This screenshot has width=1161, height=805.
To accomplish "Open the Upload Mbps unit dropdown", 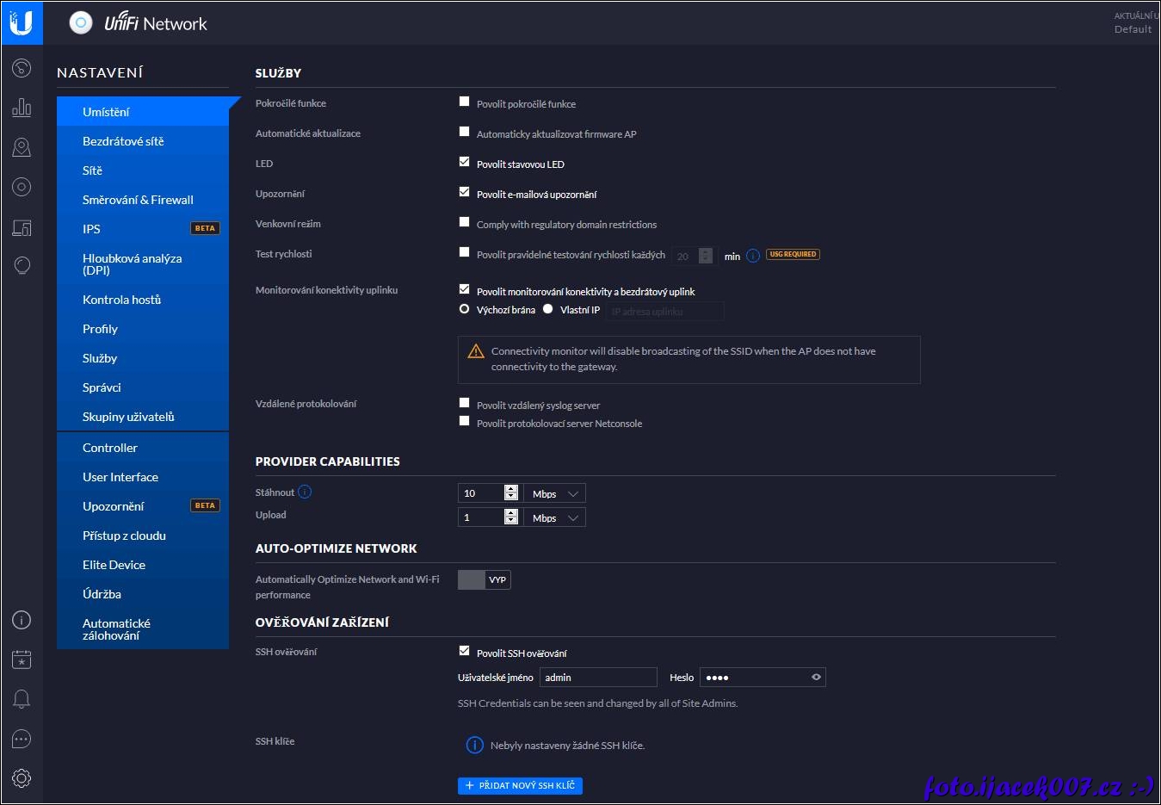I will pos(554,517).
